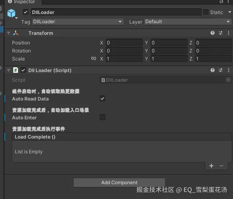This screenshot has height=199, width=233.
Task: Click the Scale label
Action: pos(18,59)
